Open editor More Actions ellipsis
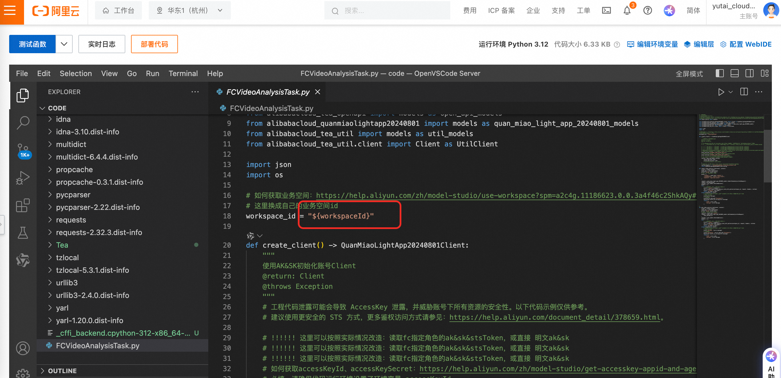781x378 pixels. (759, 91)
